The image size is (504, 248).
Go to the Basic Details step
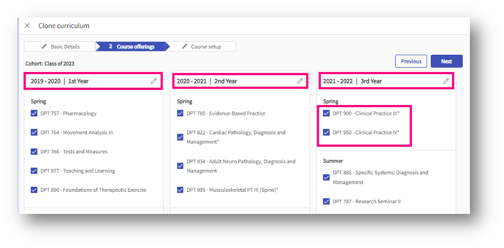point(61,47)
